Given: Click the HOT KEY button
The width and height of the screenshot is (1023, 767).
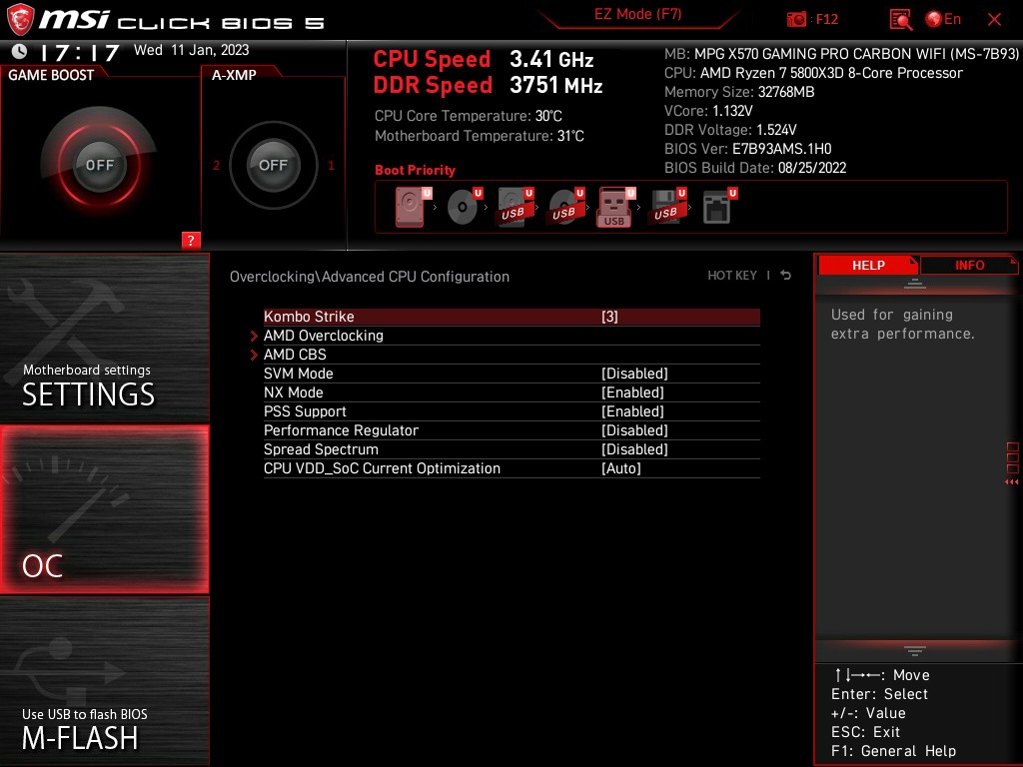Looking at the screenshot, I should [732, 276].
